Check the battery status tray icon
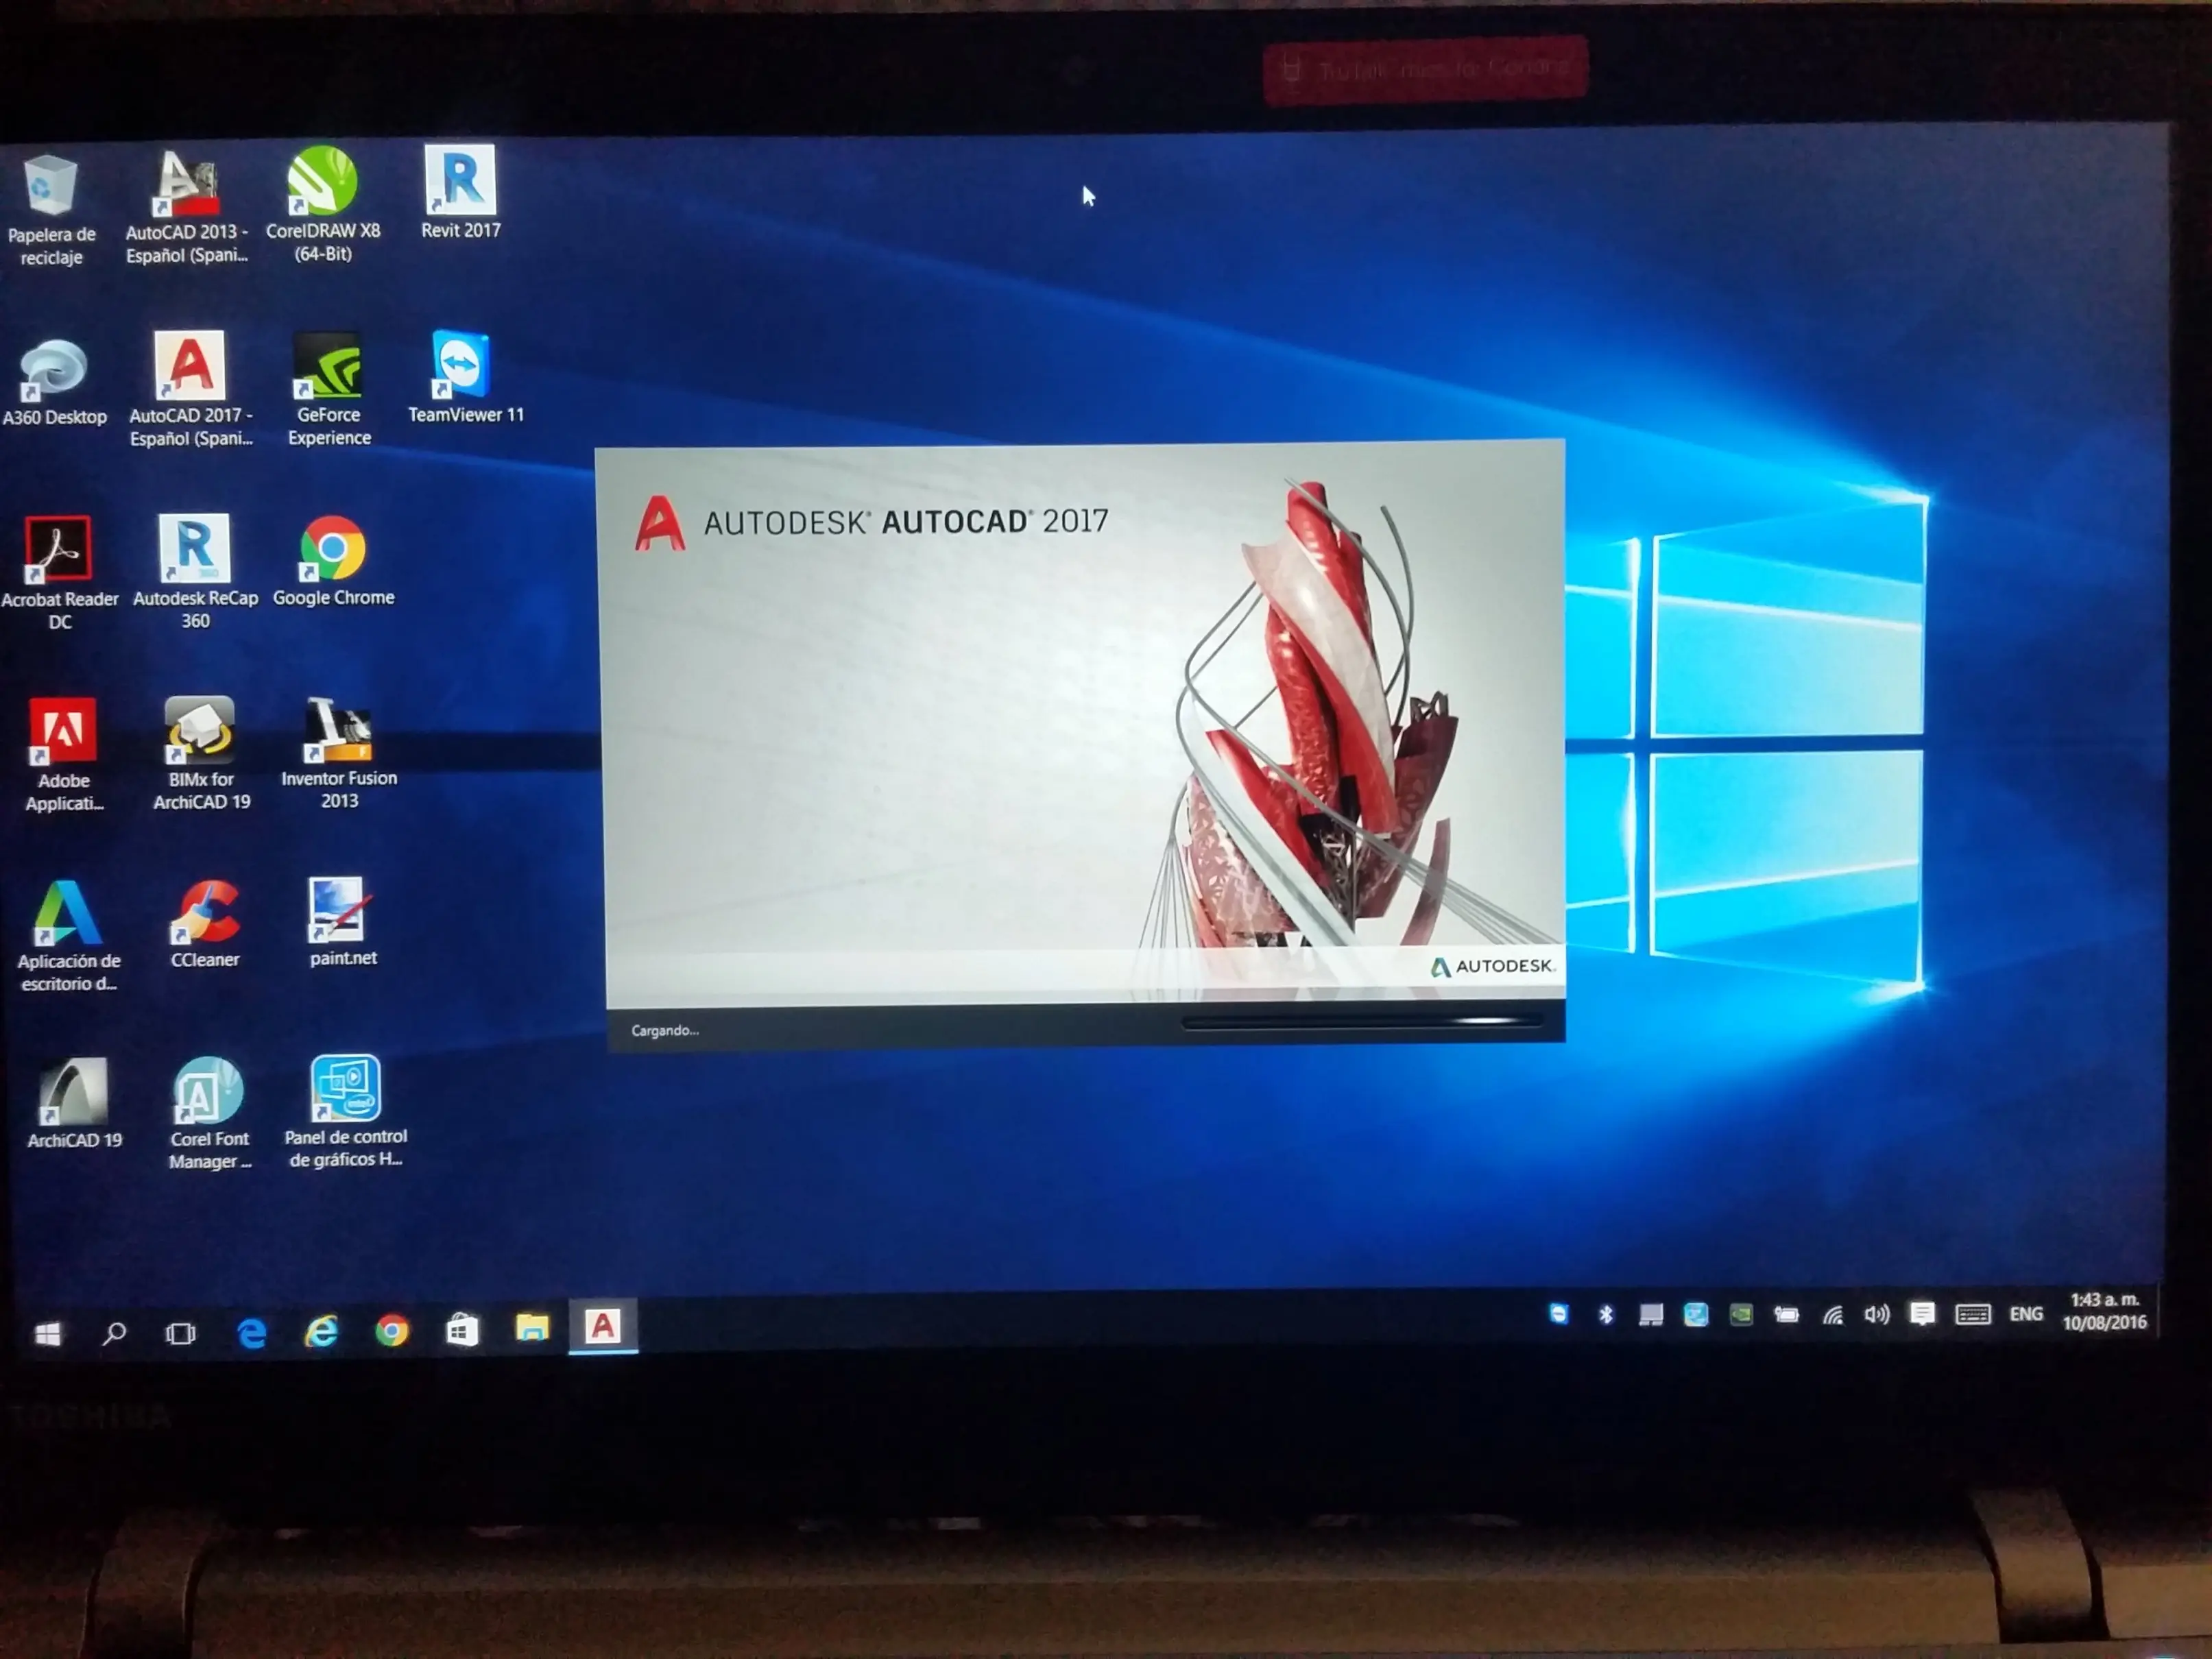 tap(1786, 1314)
